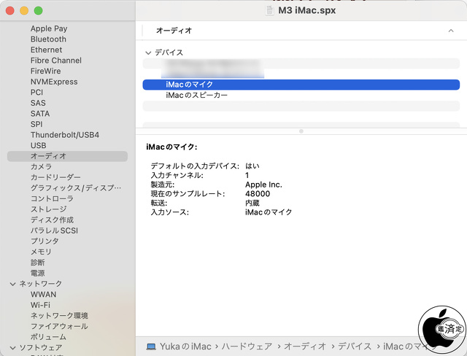The width and height of the screenshot is (467, 356).
Task: Select Bluetooth in the sidebar
Action: tap(48, 39)
